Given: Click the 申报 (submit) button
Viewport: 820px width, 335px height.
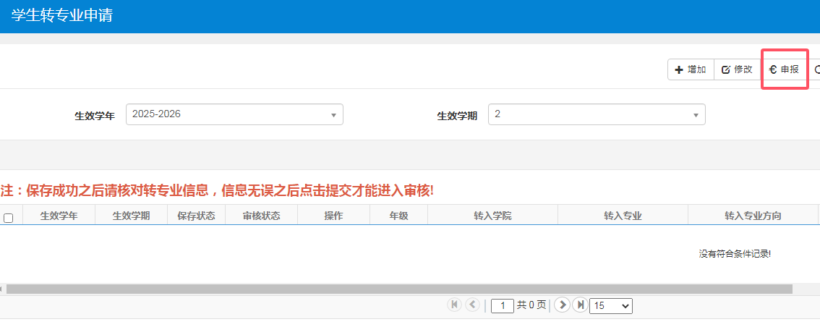Looking at the screenshot, I should click(x=784, y=69).
